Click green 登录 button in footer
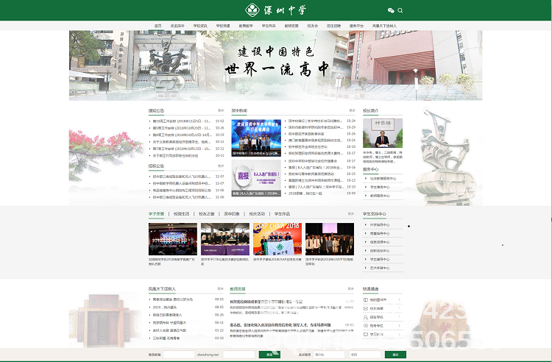Viewport: 552px width, 362px height. click(269, 355)
